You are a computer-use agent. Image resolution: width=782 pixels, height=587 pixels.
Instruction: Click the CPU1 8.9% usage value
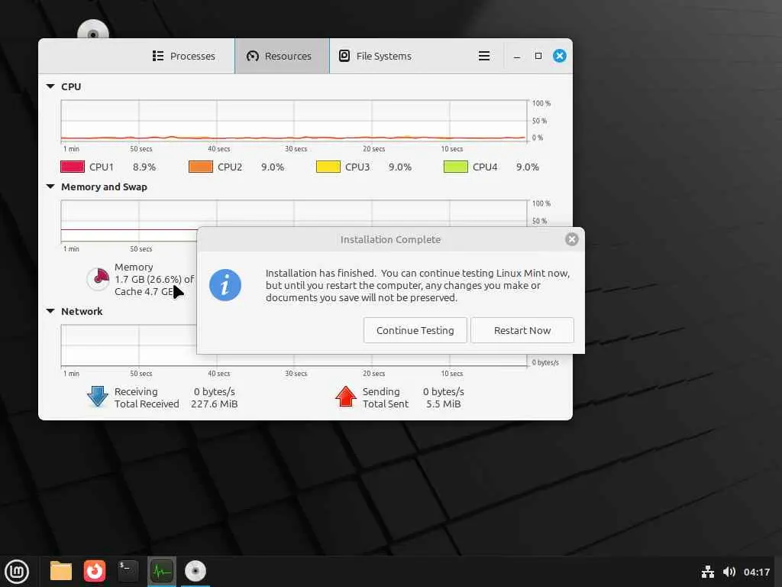(x=144, y=167)
